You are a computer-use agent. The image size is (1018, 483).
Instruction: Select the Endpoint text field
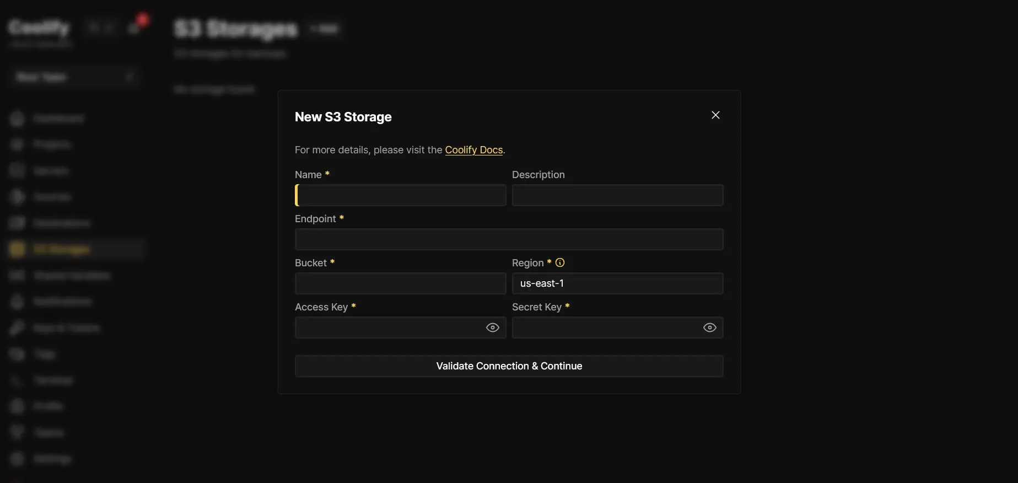coord(509,240)
